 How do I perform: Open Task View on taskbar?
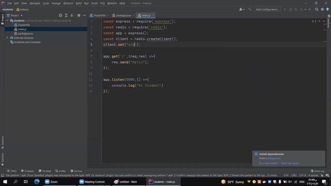tap(26, 181)
